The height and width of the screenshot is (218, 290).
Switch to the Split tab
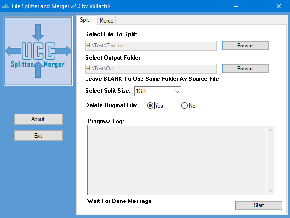(85, 20)
